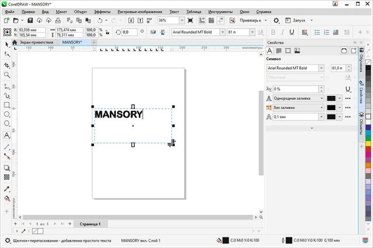Toggle Bold in the property bar
The image size is (373, 248).
(x=273, y=32)
